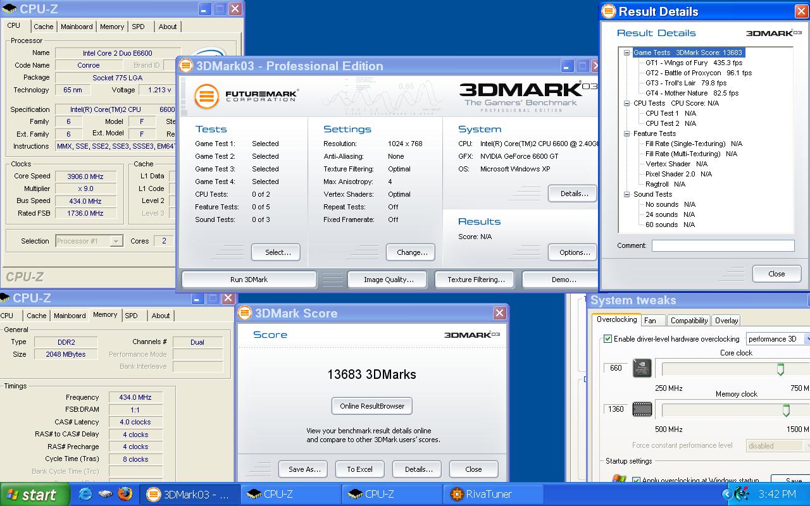Click the 3:42 PM system clock

coord(777,495)
